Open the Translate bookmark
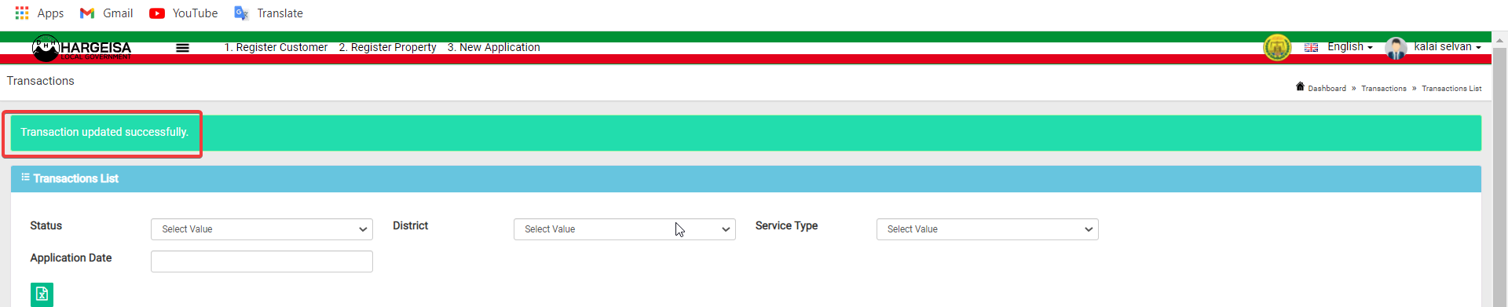Image resolution: width=1508 pixels, height=307 pixels. (269, 13)
